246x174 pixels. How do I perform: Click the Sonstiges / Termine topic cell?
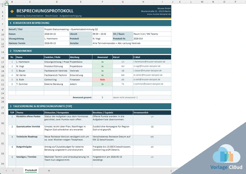point(30,160)
